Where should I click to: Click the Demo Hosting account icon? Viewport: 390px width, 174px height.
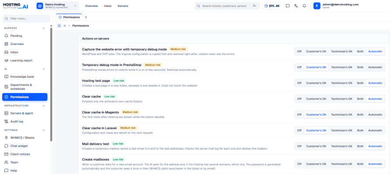click(40, 6)
